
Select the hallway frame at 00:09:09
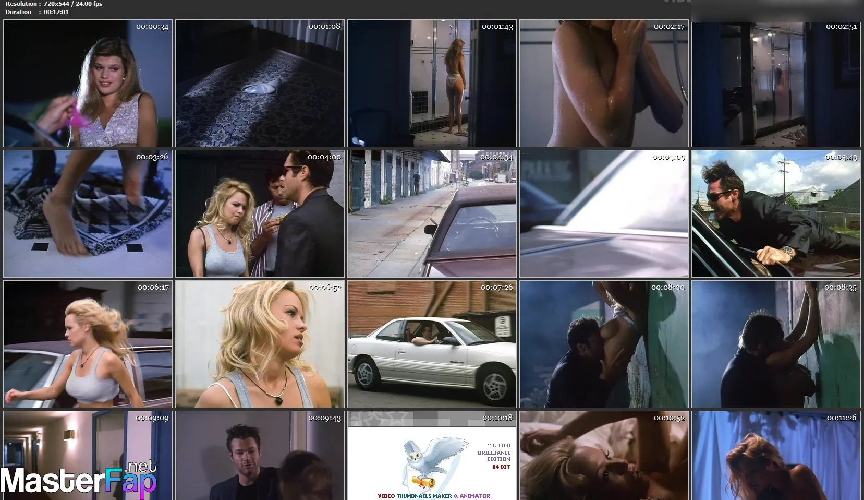[88, 444]
